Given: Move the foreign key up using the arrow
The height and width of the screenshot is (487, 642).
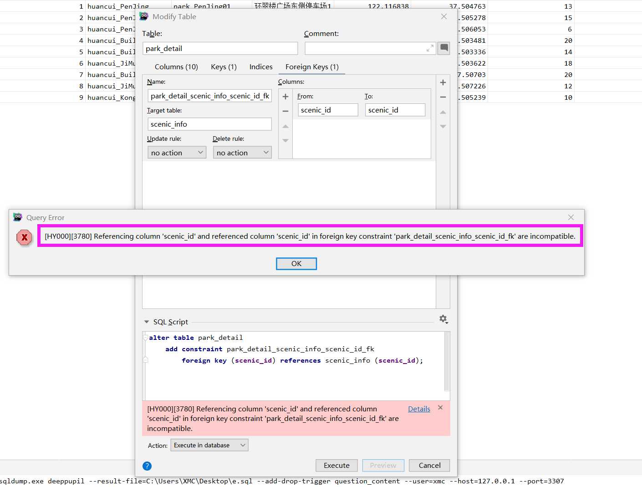Looking at the screenshot, I should pos(443,112).
